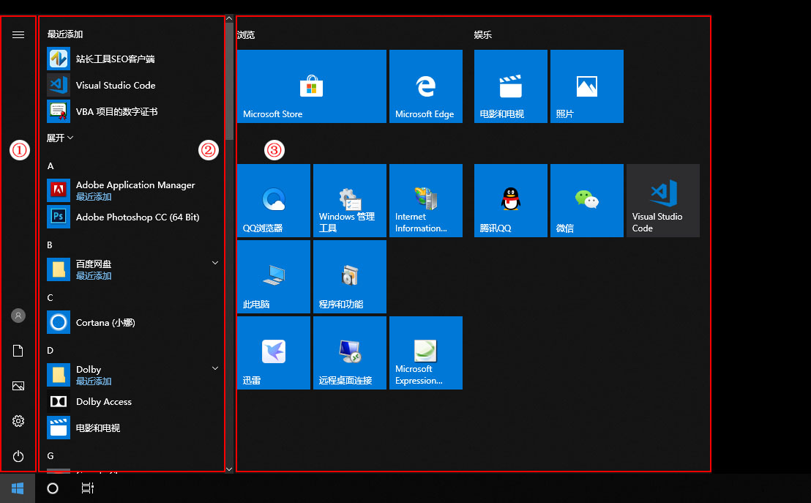This screenshot has height=503, width=811.
Task: Launch Adobe Application Manager
Action: (132, 190)
